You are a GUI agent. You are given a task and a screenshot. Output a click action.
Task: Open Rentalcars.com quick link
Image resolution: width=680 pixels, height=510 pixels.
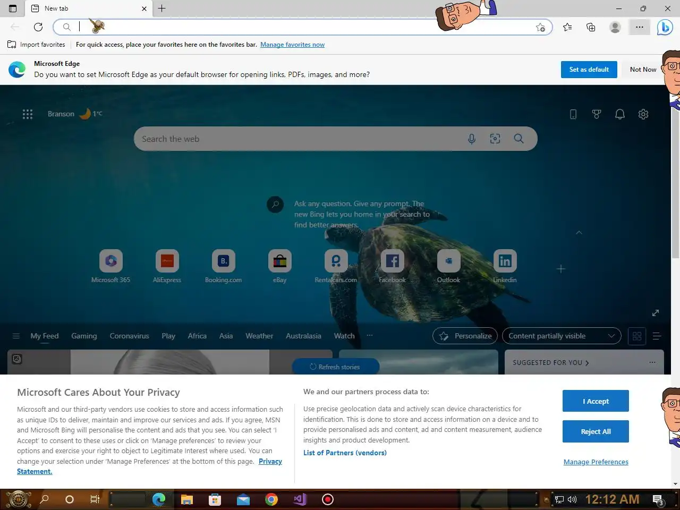(336, 266)
